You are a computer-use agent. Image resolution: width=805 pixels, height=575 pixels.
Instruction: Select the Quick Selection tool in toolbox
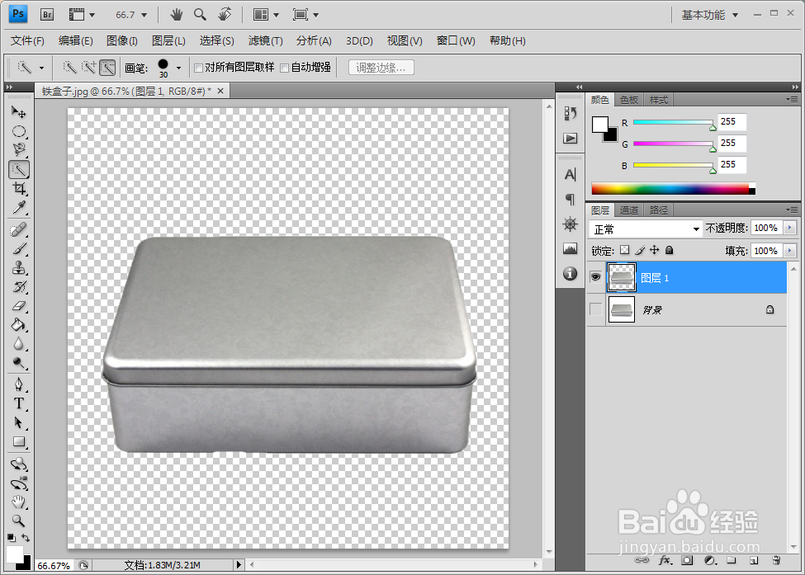pos(18,169)
